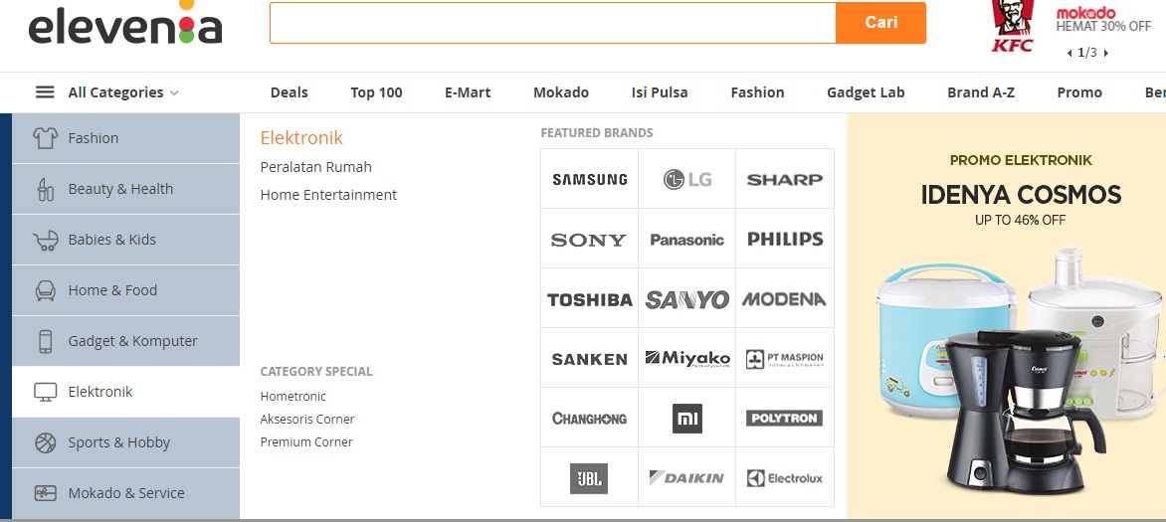Screen dimensions: 1166x522
Task: Expand the All Categories dropdown
Action: 123,92
